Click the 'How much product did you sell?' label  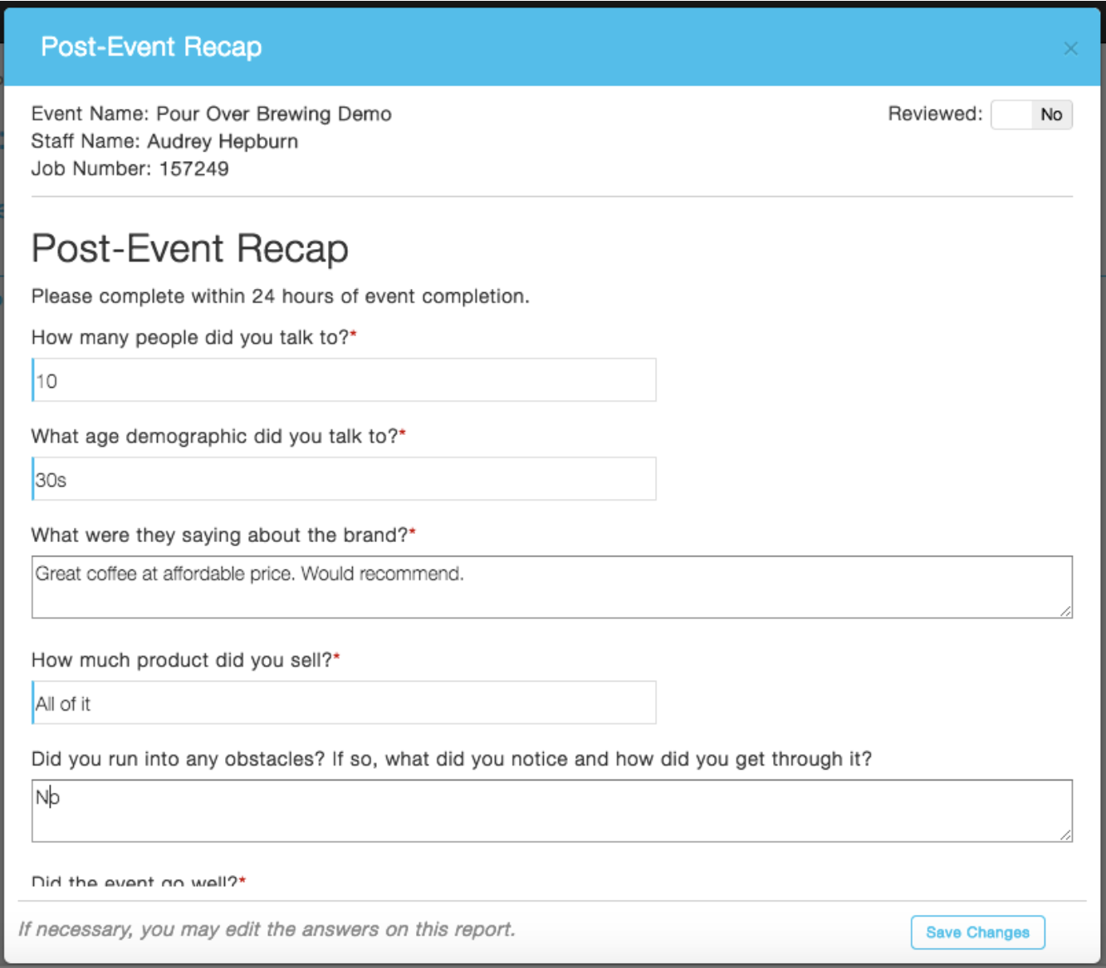182,660
